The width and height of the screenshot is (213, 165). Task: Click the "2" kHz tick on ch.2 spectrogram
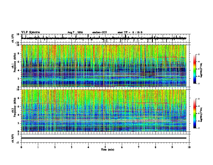[19, 123]
